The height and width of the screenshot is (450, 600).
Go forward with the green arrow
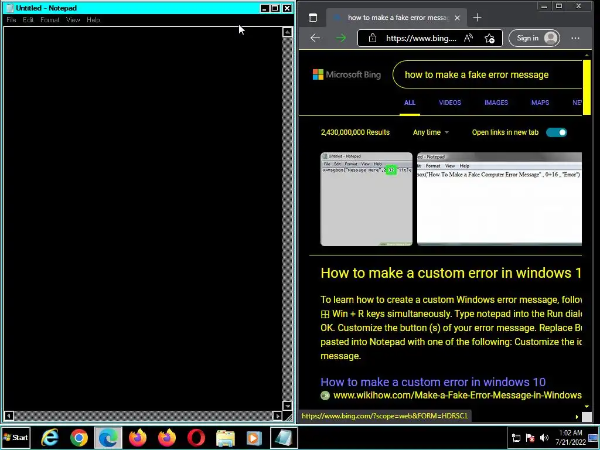coord(340,38)
